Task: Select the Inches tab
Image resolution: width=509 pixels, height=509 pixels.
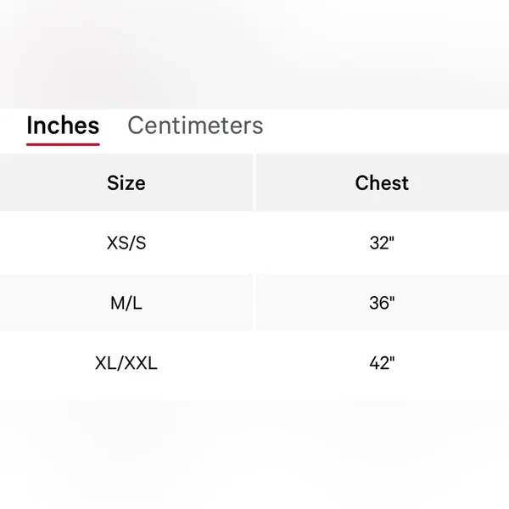Action: (x=63, y=126)
